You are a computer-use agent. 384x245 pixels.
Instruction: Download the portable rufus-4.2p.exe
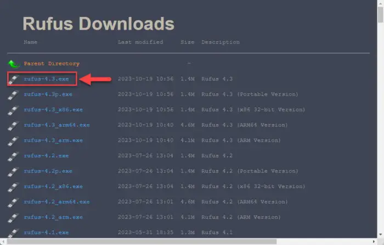tap(48, 171)
